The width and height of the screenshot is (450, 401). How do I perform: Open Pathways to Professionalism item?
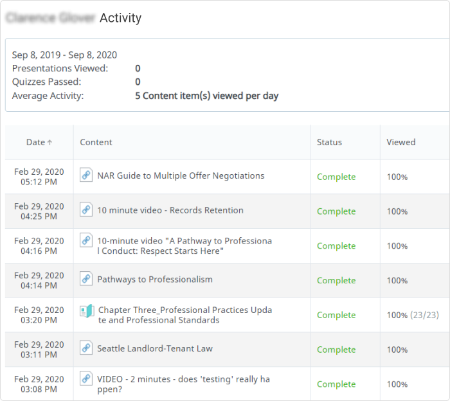[155, 280]
